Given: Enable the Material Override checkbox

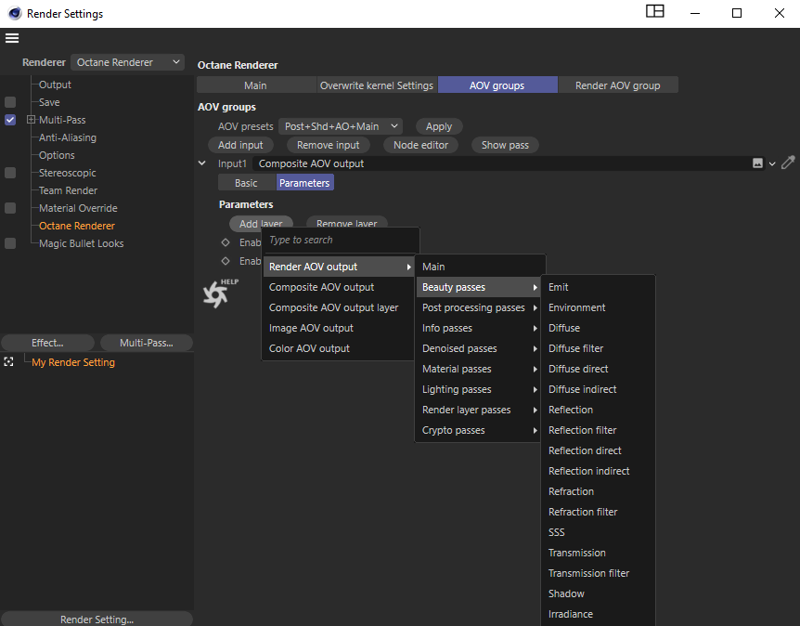Looking at the screenshot, I should coord(10,208).
